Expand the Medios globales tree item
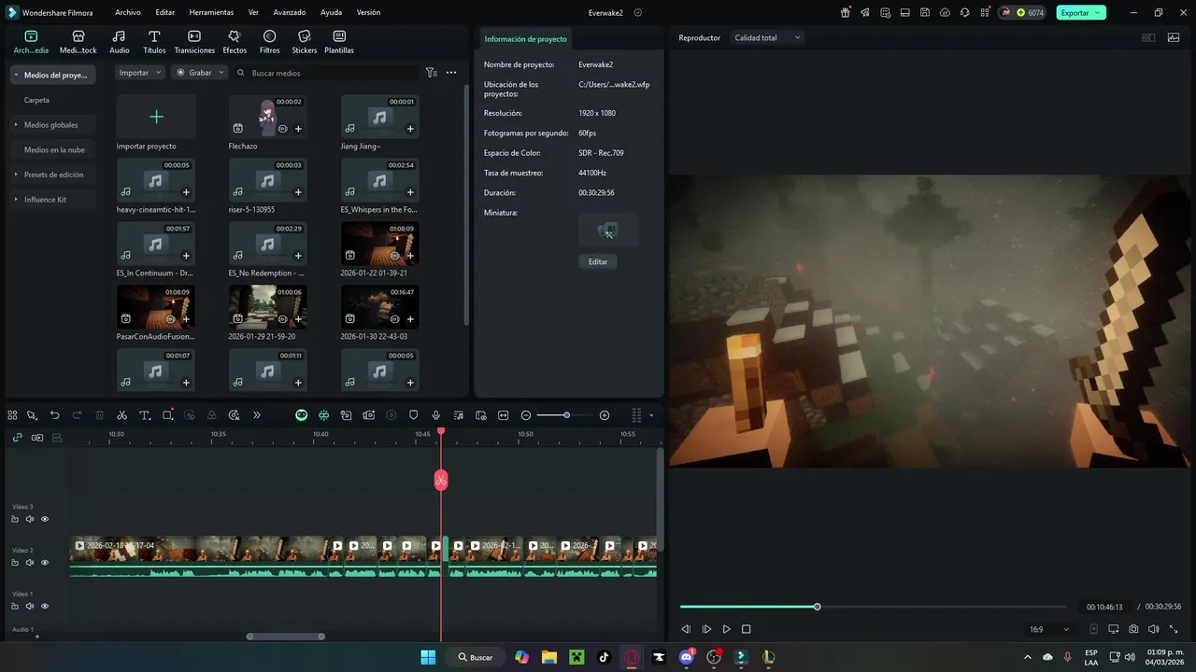 click(x=16, y=124)
